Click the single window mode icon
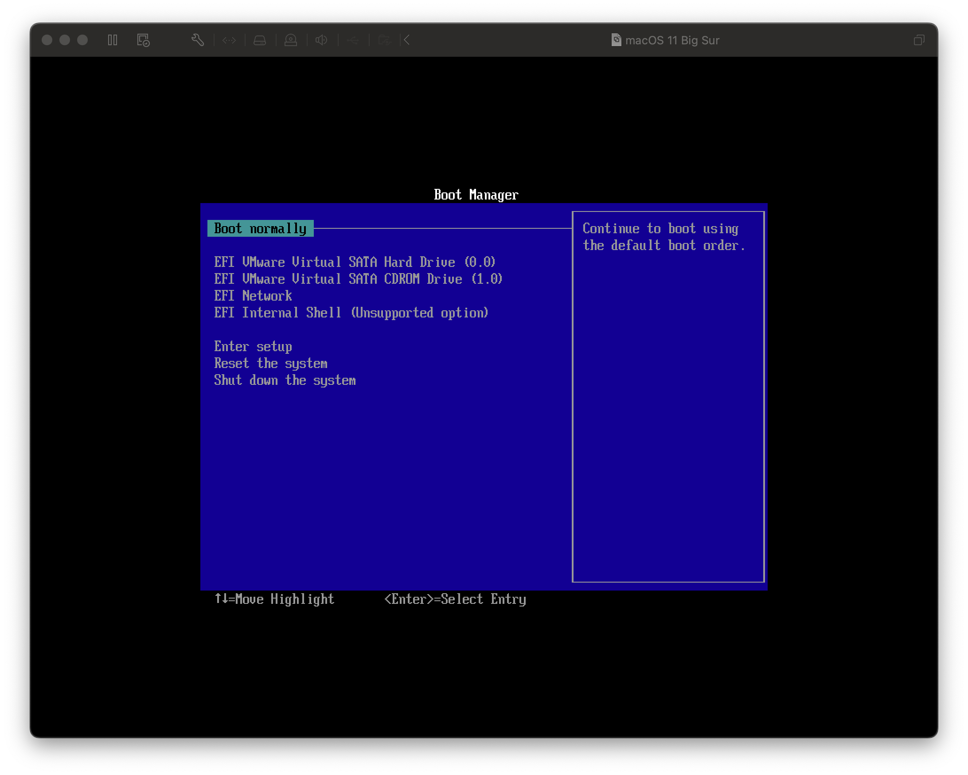Viewport: 968px width, 775px height. [919, 40]
